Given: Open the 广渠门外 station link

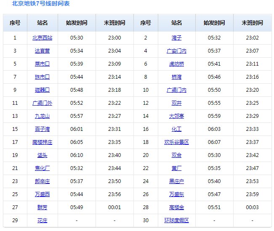Looking at the screenshot, I should (x=42, y=103).
